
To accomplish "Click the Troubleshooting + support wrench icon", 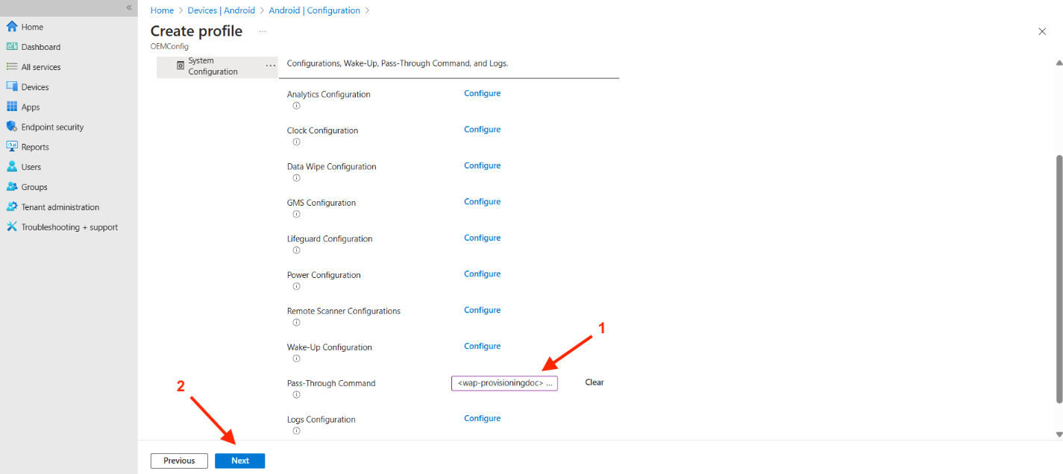I will coord(12,227).
